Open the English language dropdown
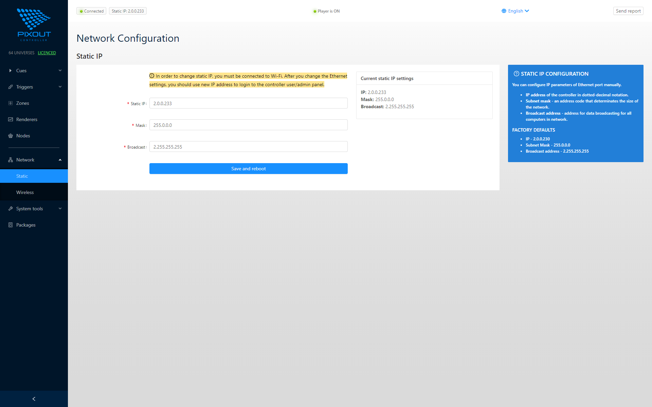 pyautogui.click(x=515, y=11)
